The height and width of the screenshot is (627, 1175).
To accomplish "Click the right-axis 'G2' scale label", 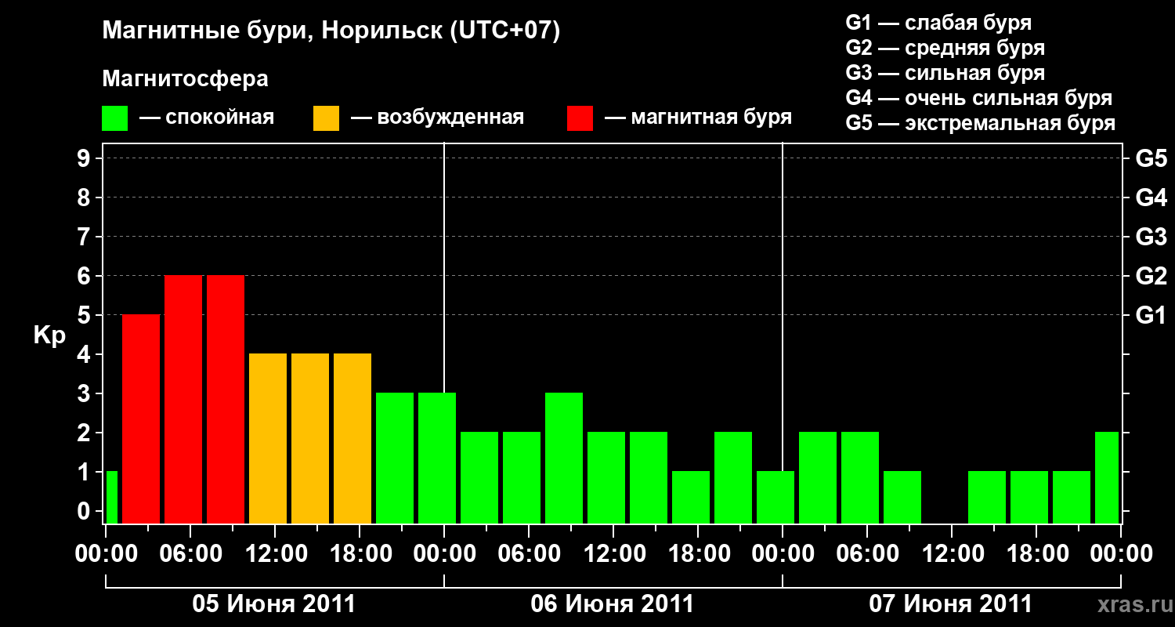I will point(1151,277).
